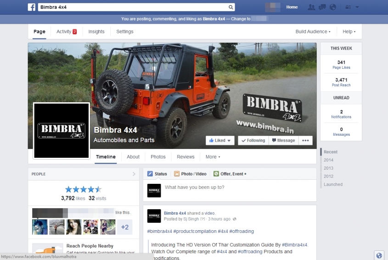The width and height of the screenshot is (388, 260).
Task: Toggle the Following button
Action: pyautogui.click(x=253, y=140)
